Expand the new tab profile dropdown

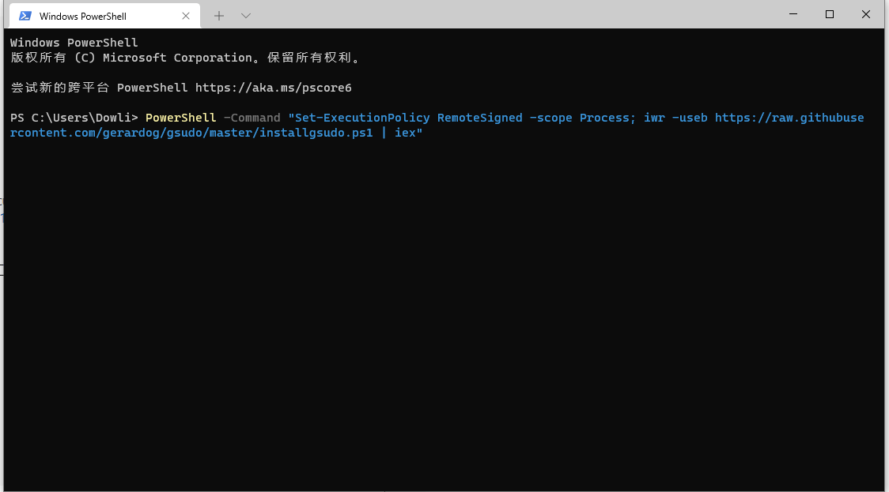[x=245, y=16]
